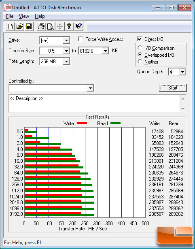The height and width of the screenshot is (249, 195).
Task: Open the Queue Depth dropdown
Action: (x=182, y=72)
